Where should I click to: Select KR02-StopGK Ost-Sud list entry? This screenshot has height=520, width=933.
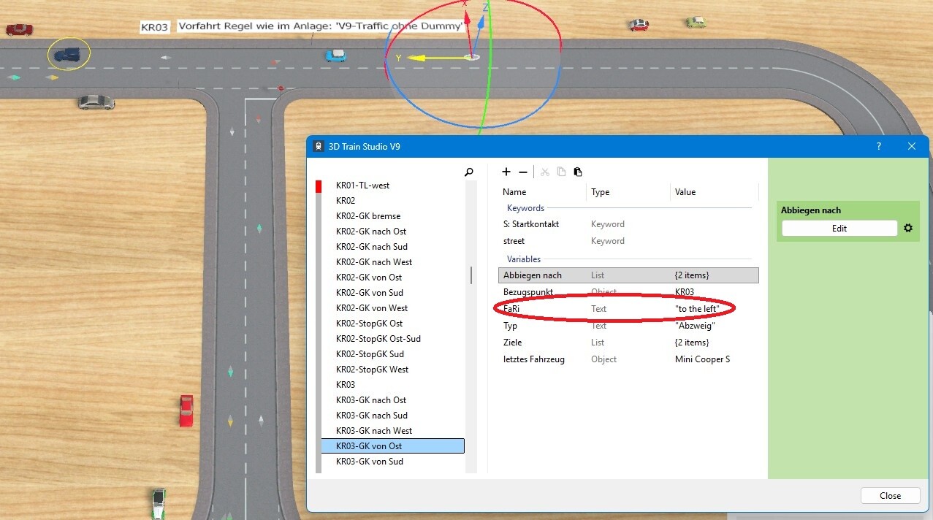(378, 339)
